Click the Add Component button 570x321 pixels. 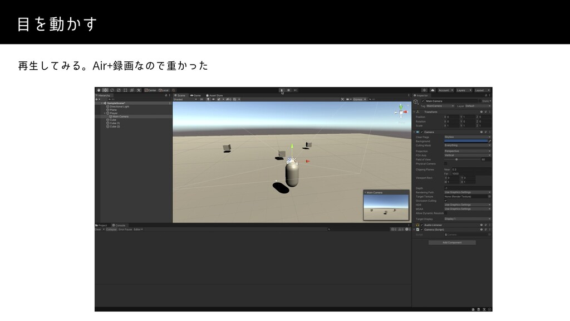[452, 242]
